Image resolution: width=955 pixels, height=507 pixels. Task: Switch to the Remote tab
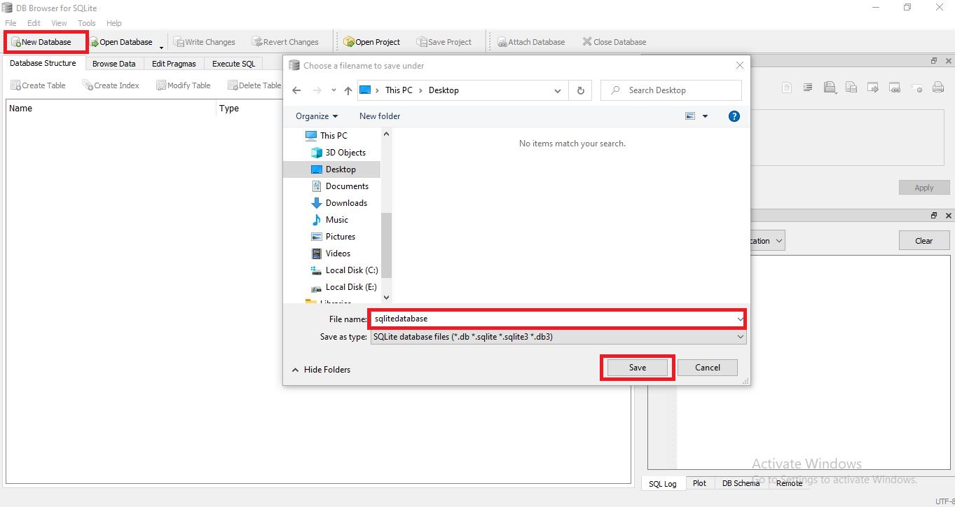pyautogui.click(x=789, y=483)
